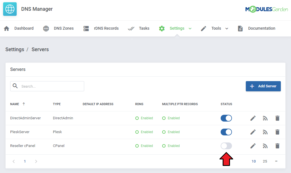Click the Plesk type cell
The image size is (291, 173).
(57, 132)
